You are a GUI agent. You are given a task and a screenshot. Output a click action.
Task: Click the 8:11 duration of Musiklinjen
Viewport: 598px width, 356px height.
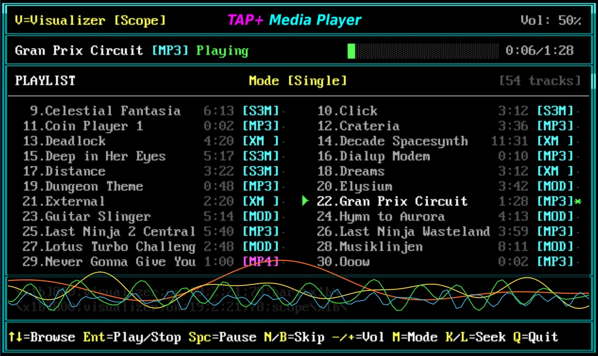[513, 246]
